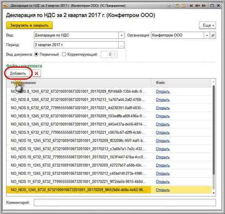Click the M+ memory button in title bar
225x214 pixels.
(198, 6)
